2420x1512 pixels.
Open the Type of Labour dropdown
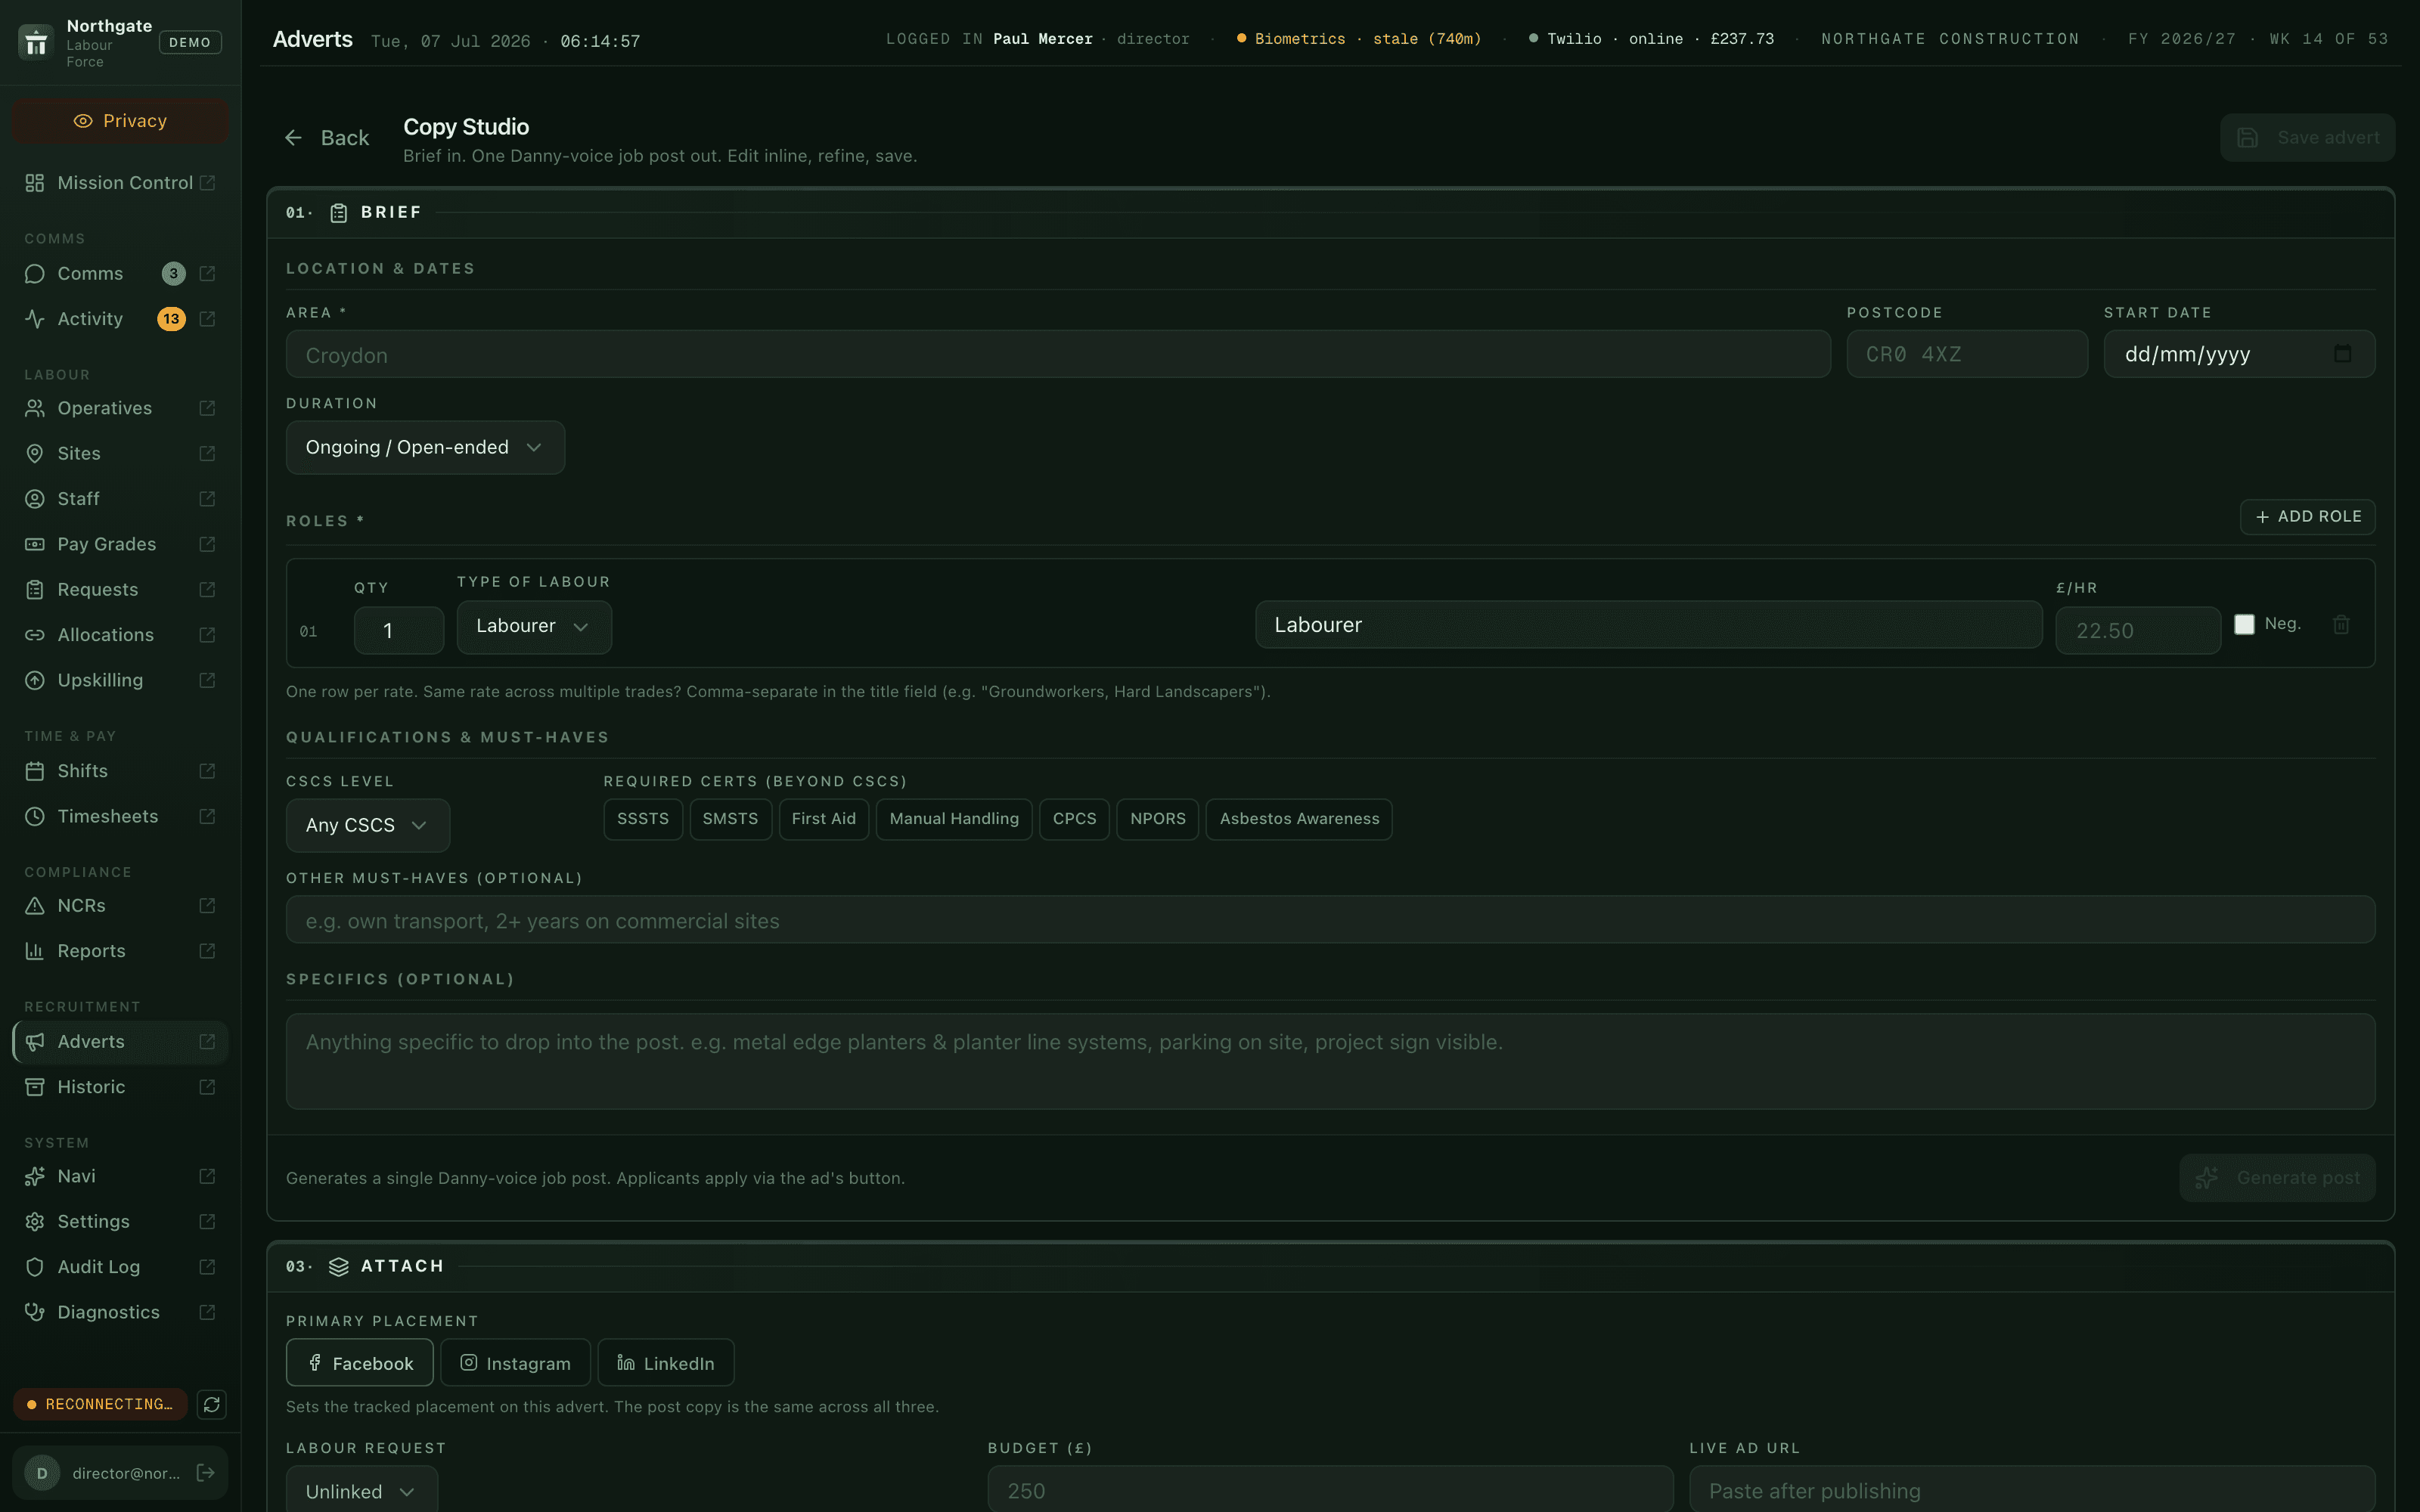[534, 627]
